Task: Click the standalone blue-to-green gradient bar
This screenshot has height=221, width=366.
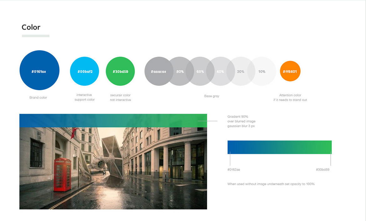Action: pos(280,147)
